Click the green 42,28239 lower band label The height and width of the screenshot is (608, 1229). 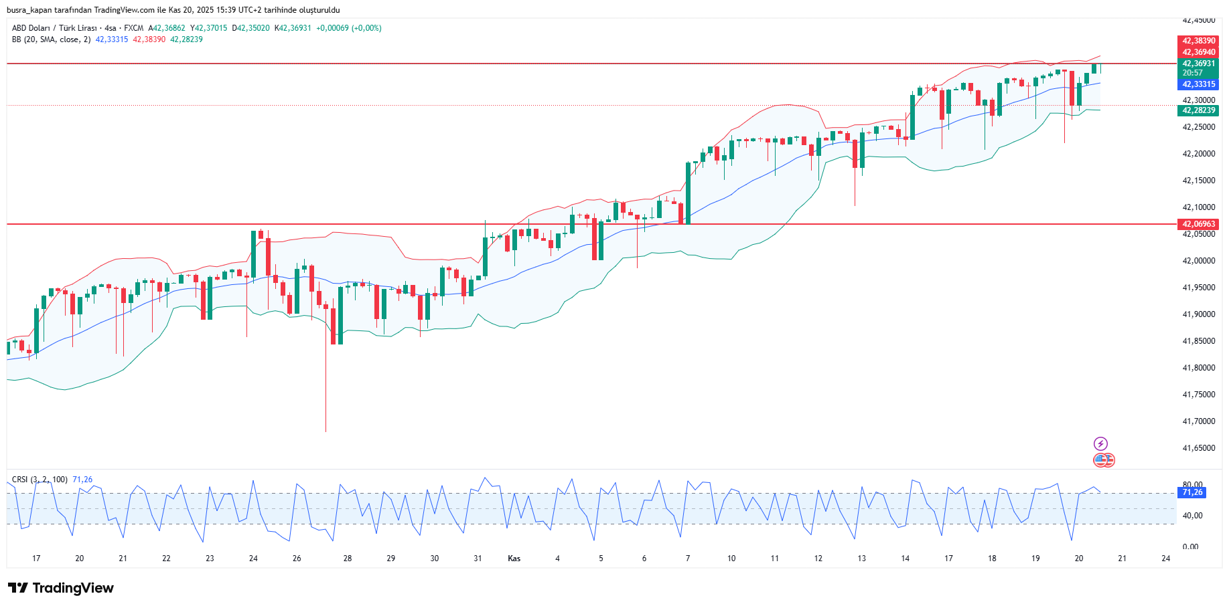click(1198, 112)
